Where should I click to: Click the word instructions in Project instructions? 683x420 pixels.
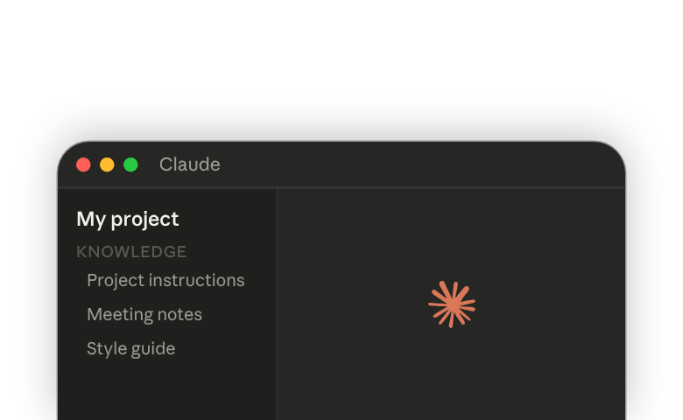pyautogui.click(x=196, y=280)
